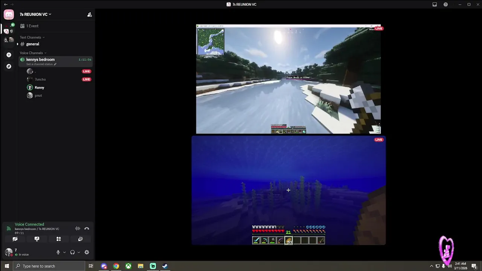Expand the 7s REUNION VC server menu

click(35, 14)
